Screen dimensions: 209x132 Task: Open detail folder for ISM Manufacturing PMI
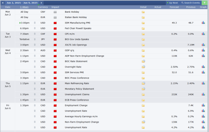(x=143, y=23)
